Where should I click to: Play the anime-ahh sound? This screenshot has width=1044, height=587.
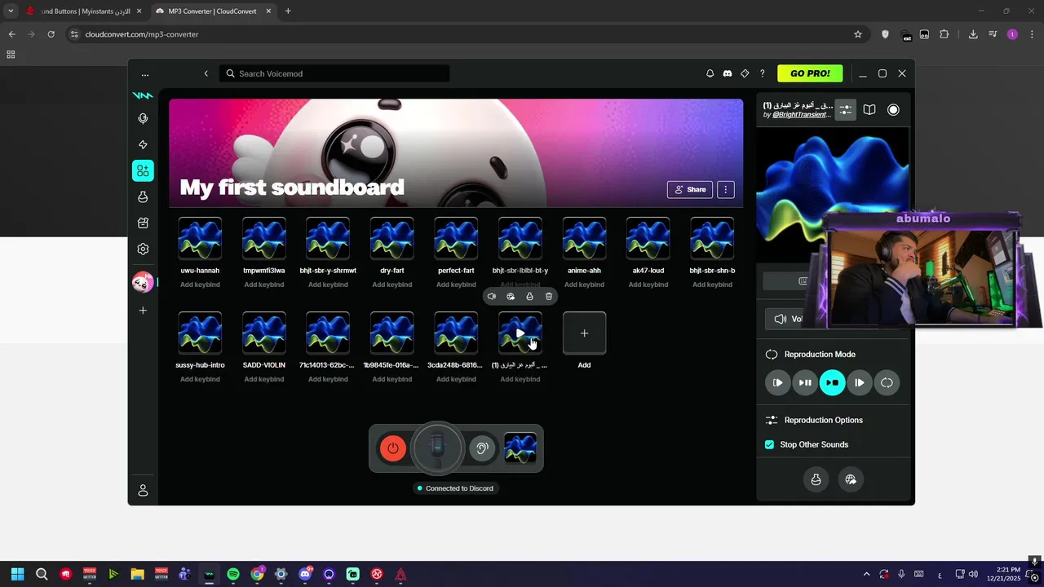(x=584, y=238)
